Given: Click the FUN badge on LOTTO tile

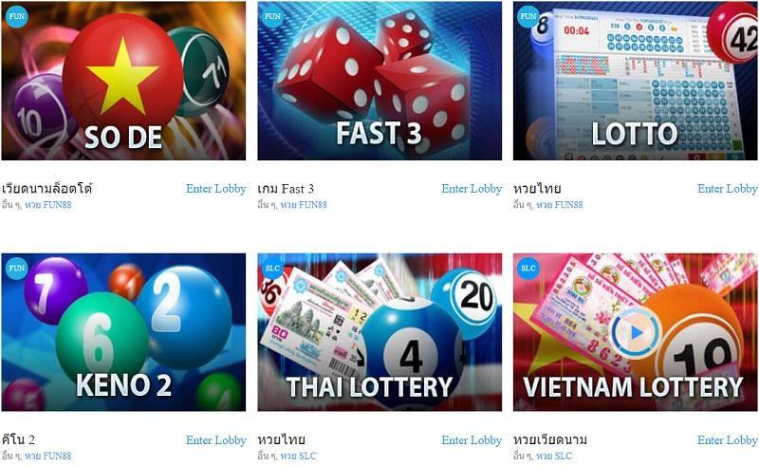Looking at the screenshot, I should click(528, 16).
